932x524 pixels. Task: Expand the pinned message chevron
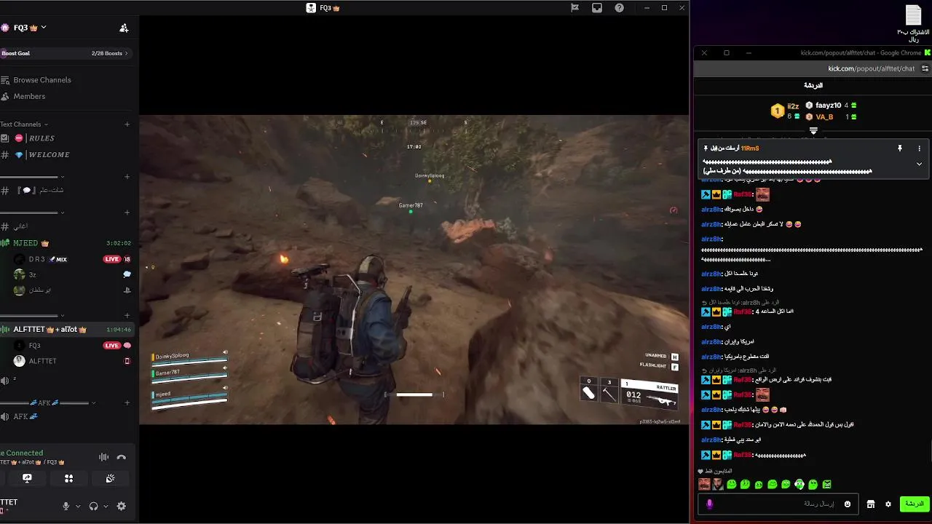[x=919, y=164]
